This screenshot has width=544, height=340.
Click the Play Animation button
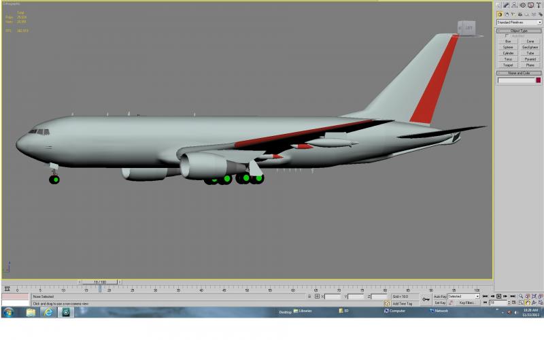tap(498, 296)
